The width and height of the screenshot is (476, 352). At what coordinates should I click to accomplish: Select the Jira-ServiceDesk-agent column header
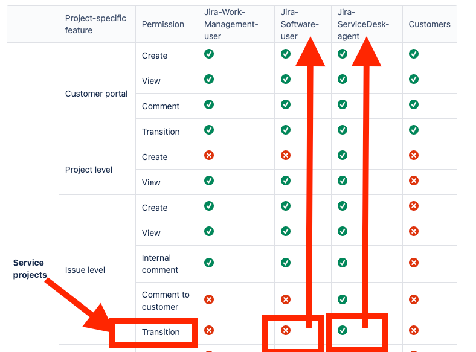coord(363,24)
